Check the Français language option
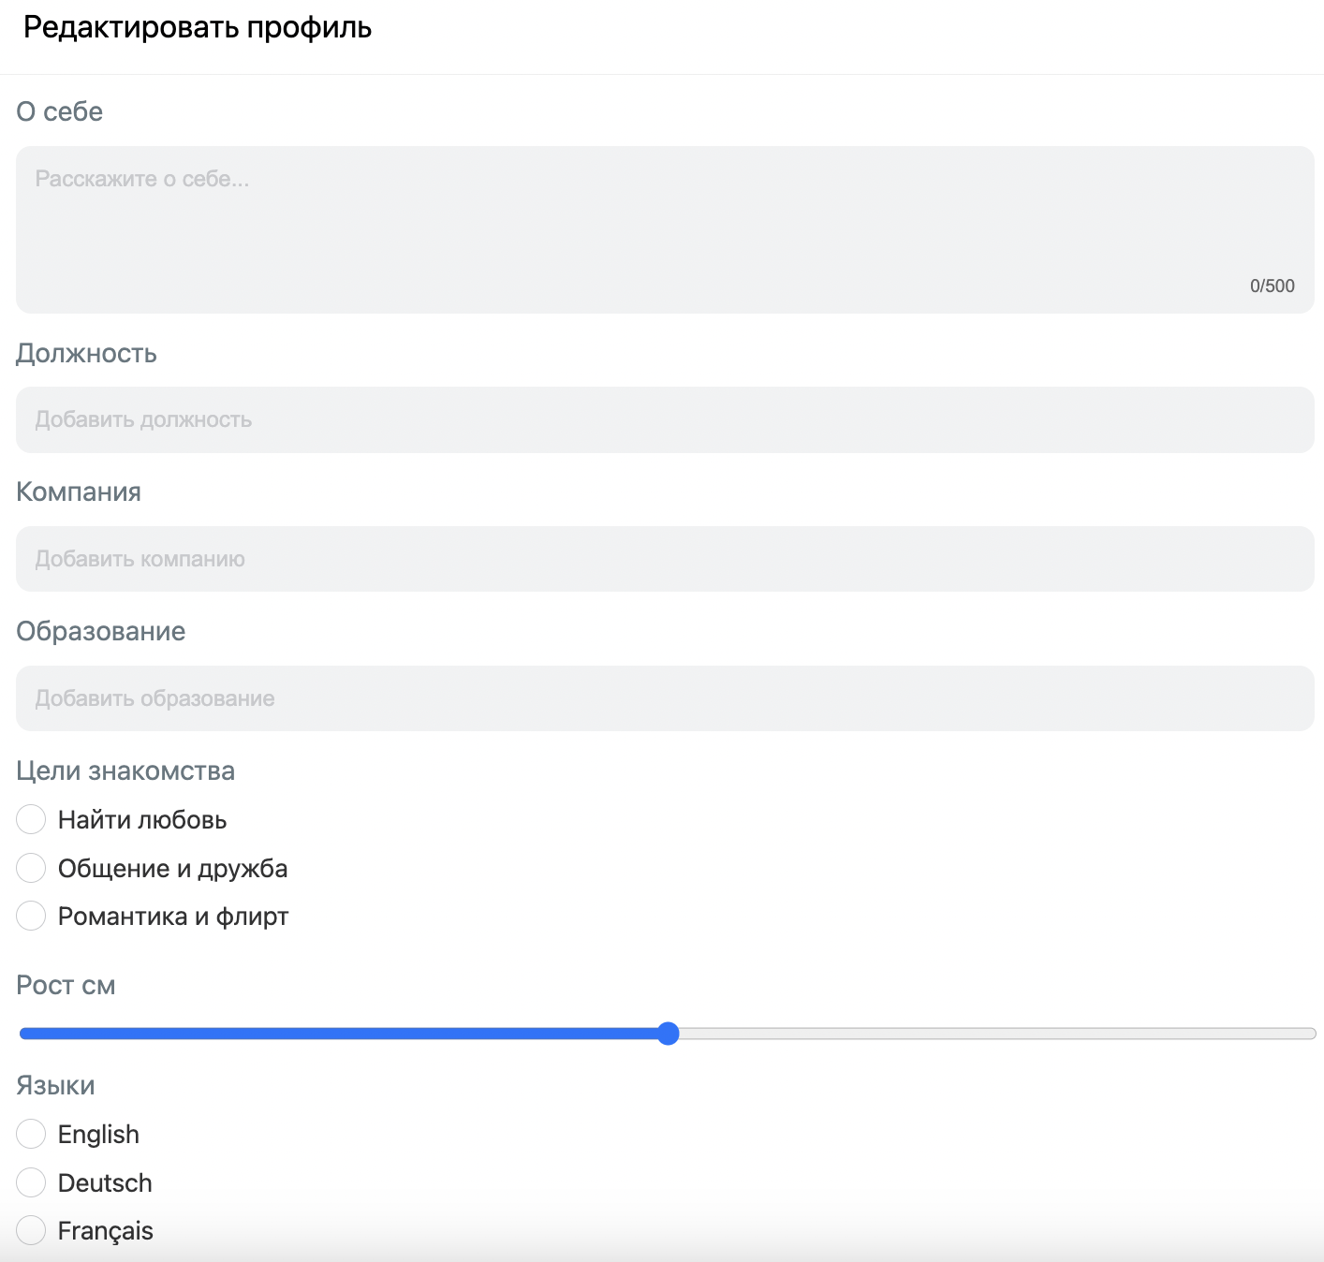Screen dimensions: 1324x1262 click(31, 1230)
